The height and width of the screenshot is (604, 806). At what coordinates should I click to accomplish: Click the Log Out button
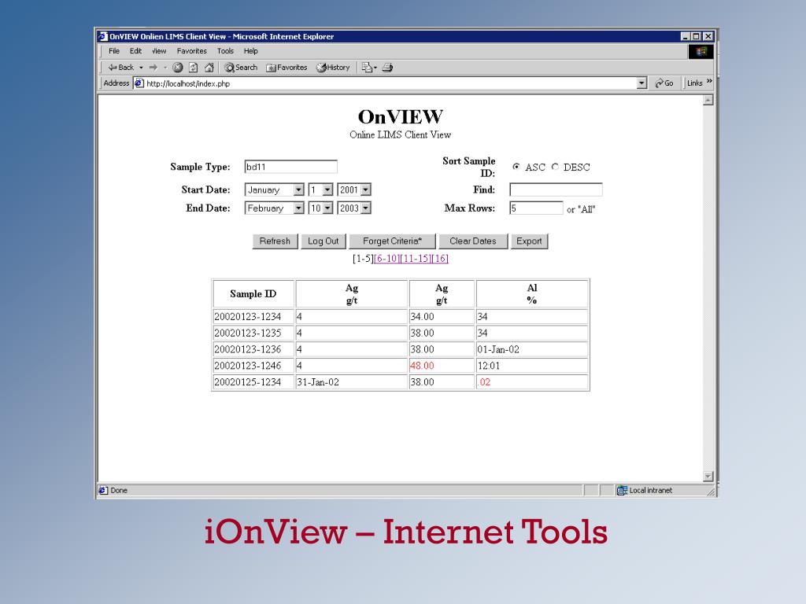point(324,241)
